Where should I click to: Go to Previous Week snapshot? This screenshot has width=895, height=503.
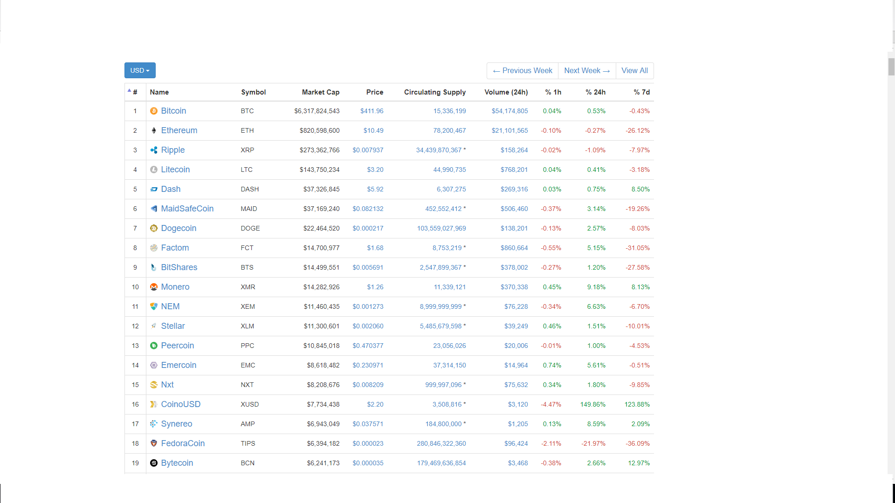pos(523,71)
